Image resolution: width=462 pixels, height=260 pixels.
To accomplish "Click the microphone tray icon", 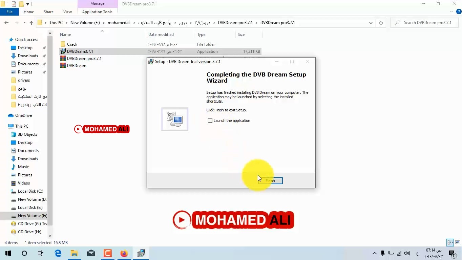I will pyautogui.click(x=382, y=253).
